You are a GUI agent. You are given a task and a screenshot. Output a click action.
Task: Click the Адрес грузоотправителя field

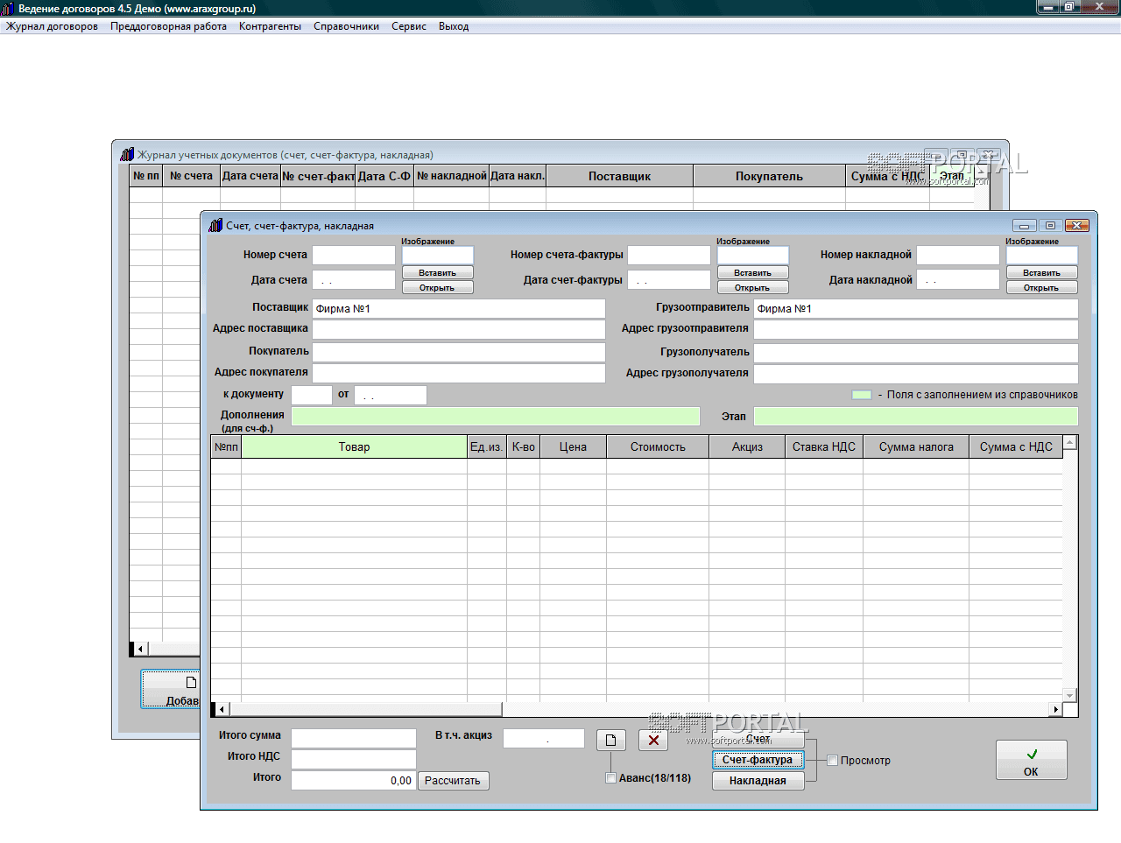pyautogui.click(x=916, y=329)
